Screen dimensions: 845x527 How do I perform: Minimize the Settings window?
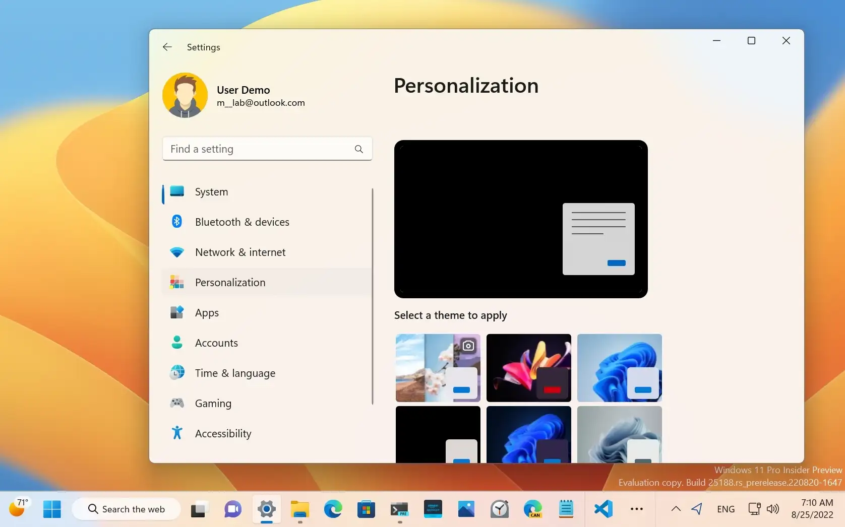[716, 41]
